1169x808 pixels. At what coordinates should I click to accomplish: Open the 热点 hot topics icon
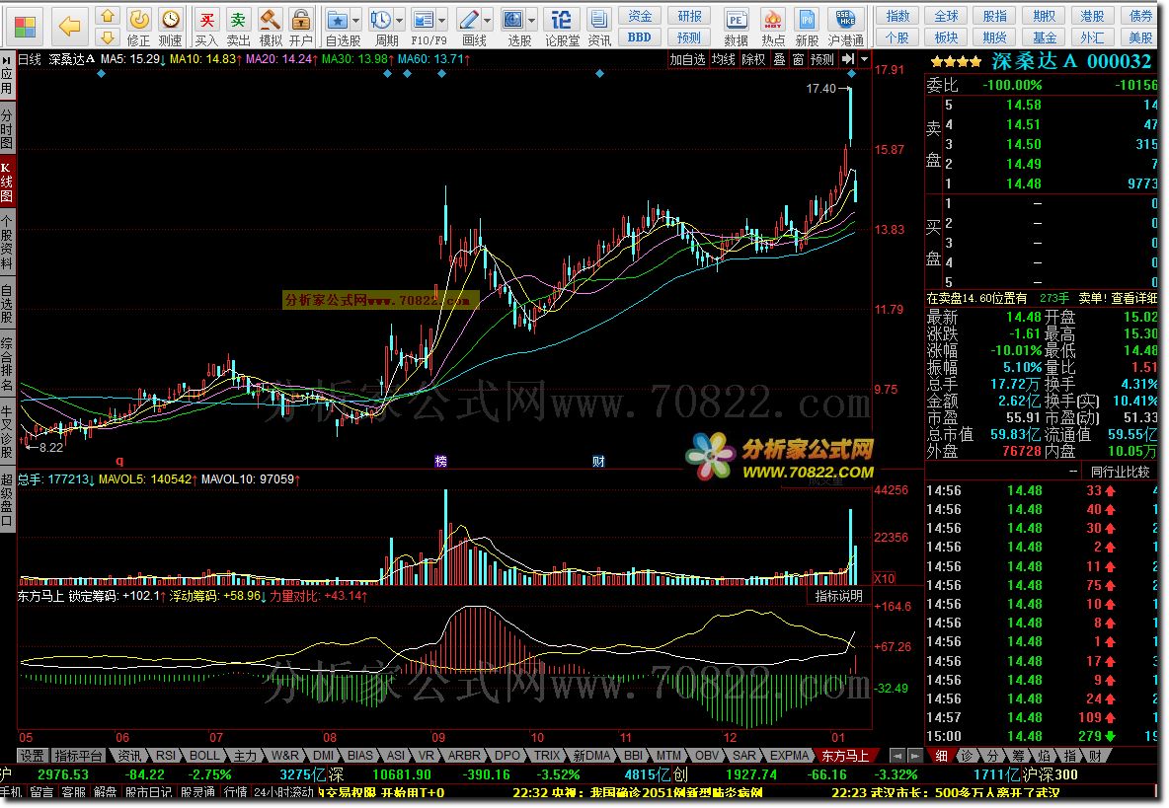[x=773, y=26]
